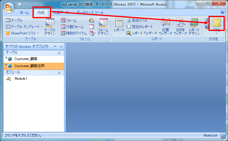228x141 pixels.
Task: Open the Office Button menu
Action: pos(9,8)
